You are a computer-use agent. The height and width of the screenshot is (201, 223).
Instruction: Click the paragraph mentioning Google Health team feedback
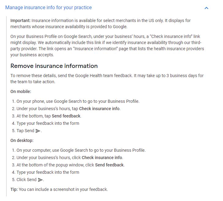coord(107,79)
